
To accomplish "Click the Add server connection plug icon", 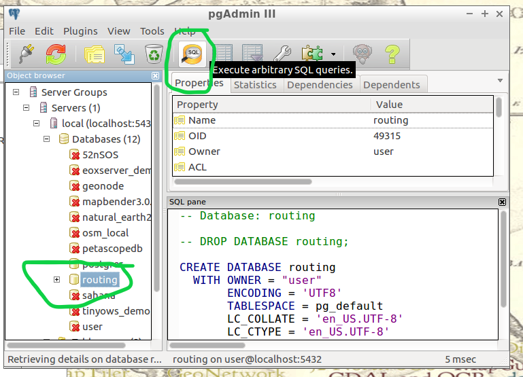I will click(26, 54).
